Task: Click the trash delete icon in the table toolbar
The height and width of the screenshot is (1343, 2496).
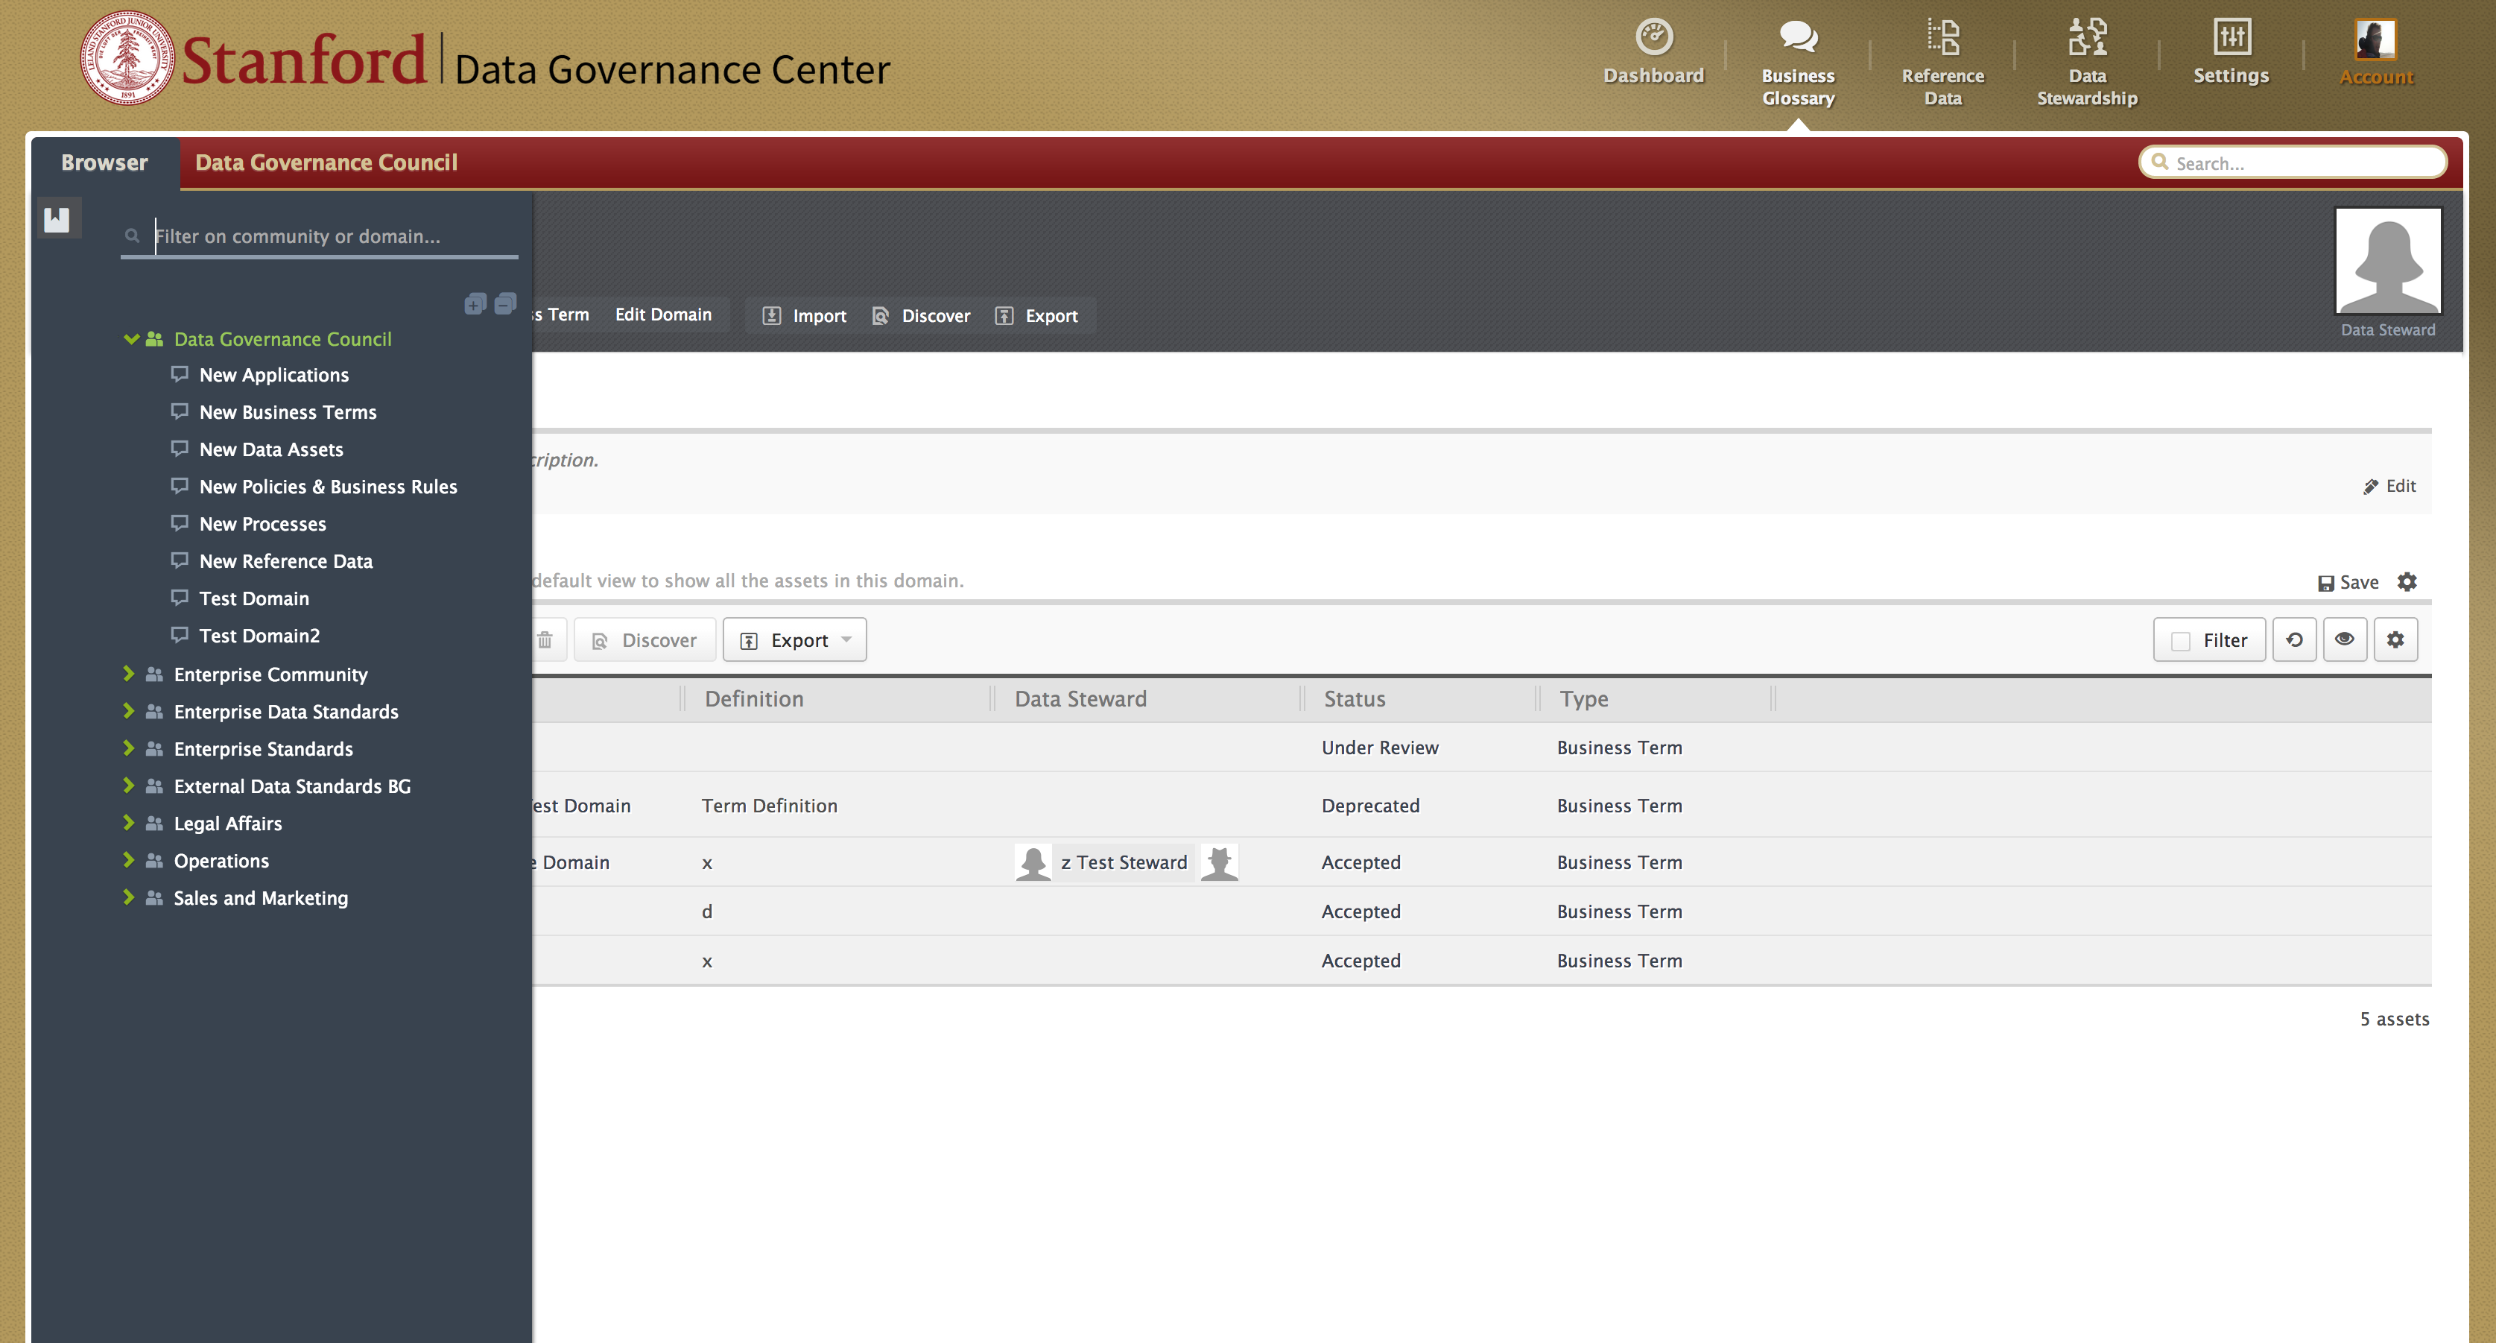Action: click(x=545, y=639)
